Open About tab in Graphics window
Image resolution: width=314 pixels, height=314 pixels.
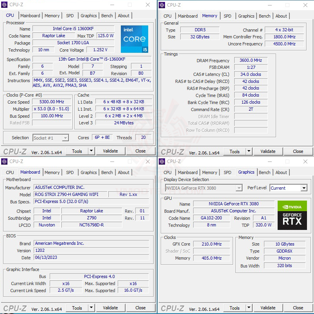pos(281,172)
